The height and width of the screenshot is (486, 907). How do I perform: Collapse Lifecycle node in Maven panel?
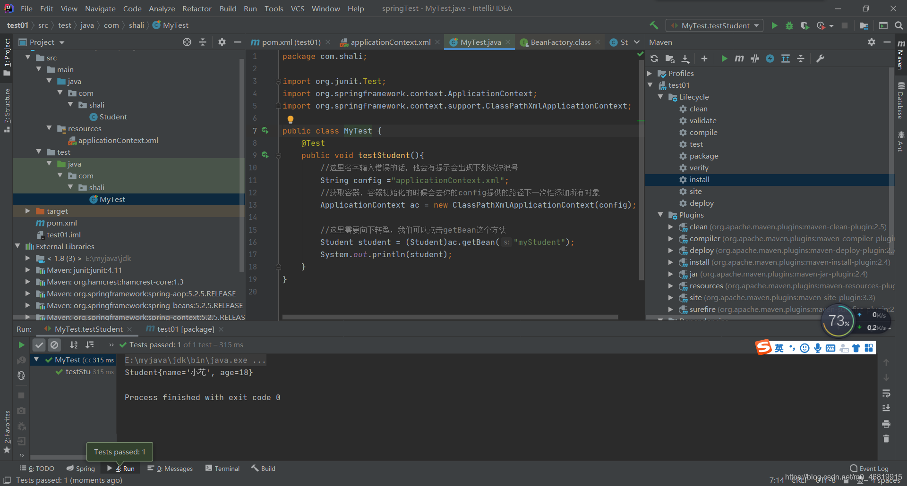coord(660,97)
